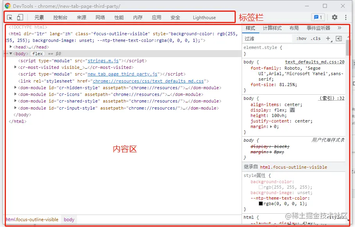Open the 事件监听器 sidebar tab
Image resolution: width=355 pixels, height=227 pixels.
tap(318, 28)
